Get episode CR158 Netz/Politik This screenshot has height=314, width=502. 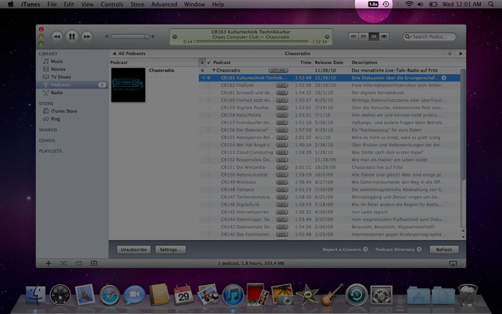(282, 115)
